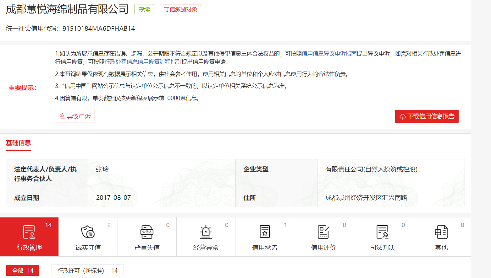Click the address 成都崇州经济开发区汇兴南路

pyautogui.click(x=366, y=198)
